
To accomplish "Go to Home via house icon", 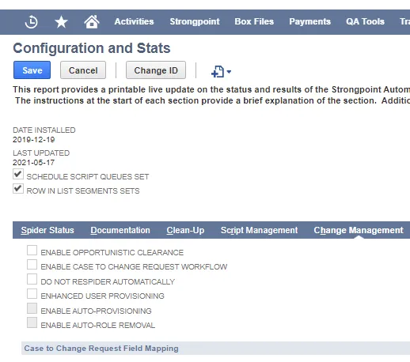I will 92,21.
